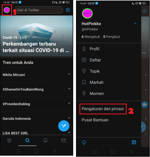Open the Home tab icon
150x157 pixels.
tap(9, 140)
